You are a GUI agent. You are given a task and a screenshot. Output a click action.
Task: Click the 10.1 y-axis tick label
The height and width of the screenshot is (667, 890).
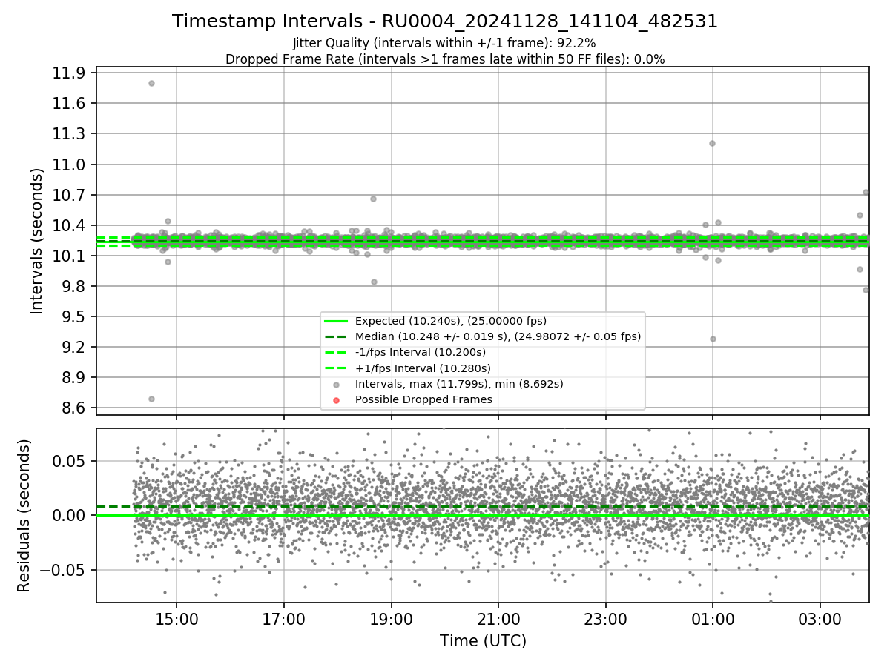69,256
